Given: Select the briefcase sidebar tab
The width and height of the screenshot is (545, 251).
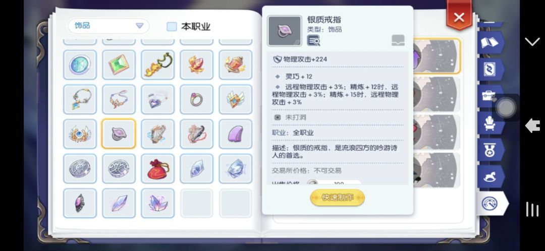Looking at the screenshot, I should 488,96.
